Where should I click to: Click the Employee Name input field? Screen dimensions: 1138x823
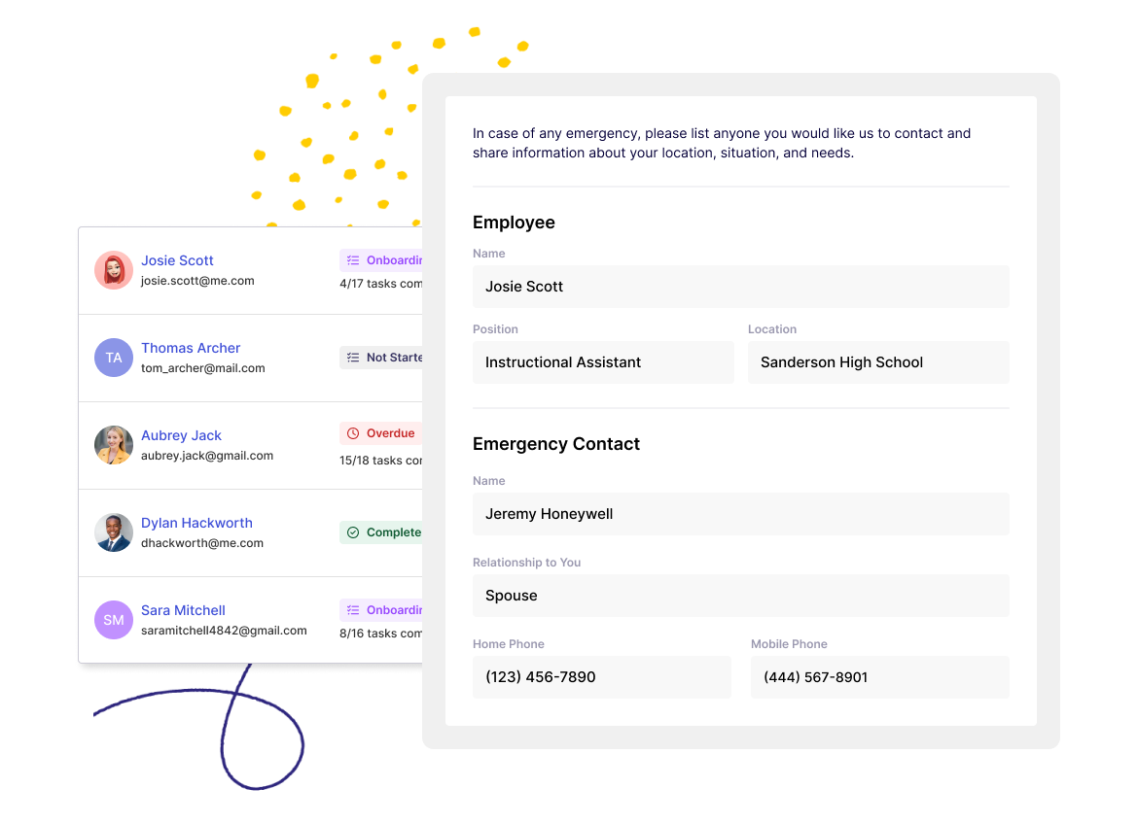pos(740,287)
